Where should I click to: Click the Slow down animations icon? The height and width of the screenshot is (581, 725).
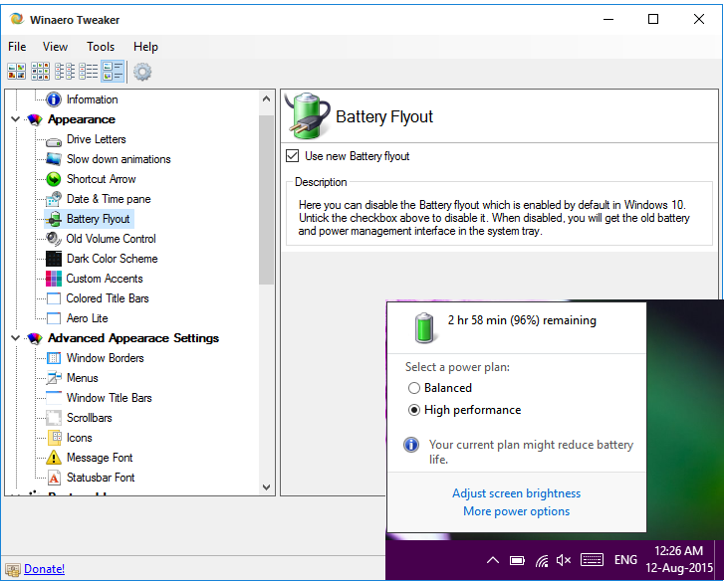click(54, 159)
